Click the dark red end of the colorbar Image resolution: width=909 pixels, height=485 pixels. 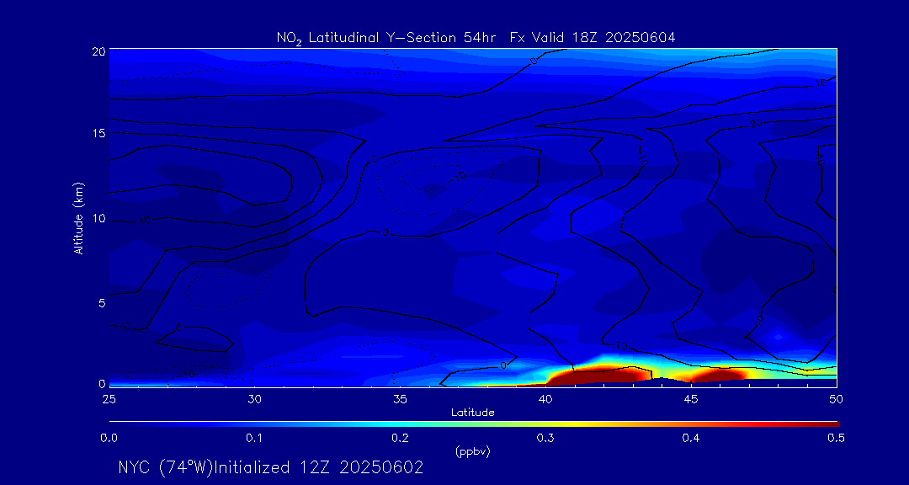(827, 424)
